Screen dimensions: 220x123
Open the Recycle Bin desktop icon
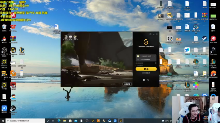(4, 28)
